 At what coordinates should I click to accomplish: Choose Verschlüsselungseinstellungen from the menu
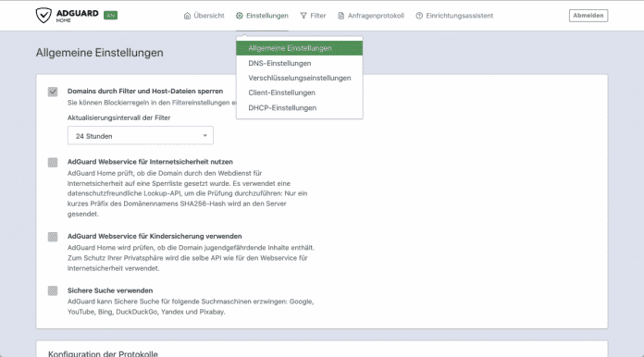[300, 78]
